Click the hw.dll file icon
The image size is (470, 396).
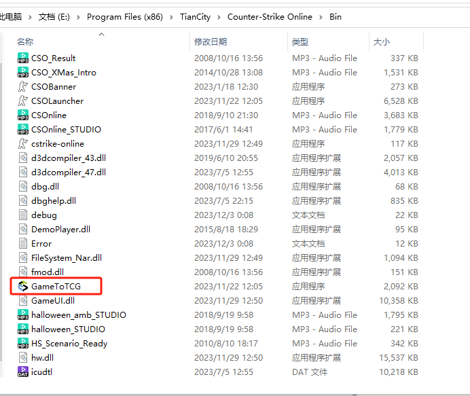23,358
